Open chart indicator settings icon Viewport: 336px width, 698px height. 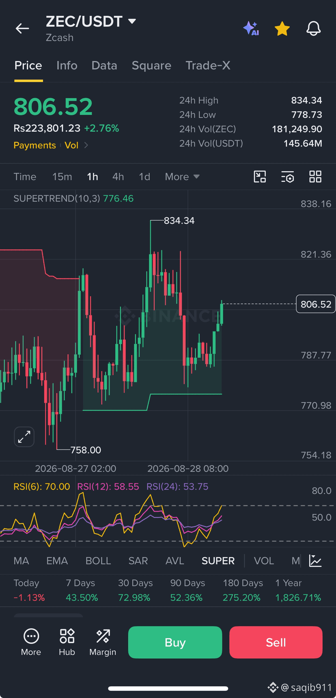pyautogui.click(x=287, y=177)
